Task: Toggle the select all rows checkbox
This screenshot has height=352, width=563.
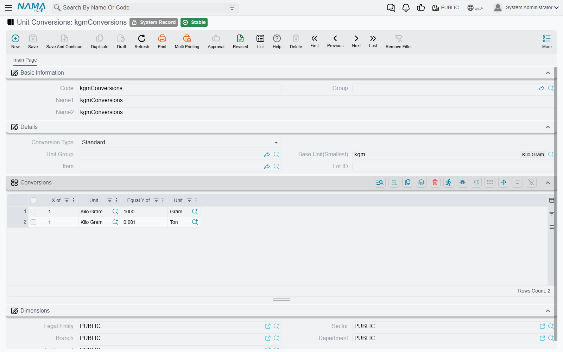Action: pos(33,200)
